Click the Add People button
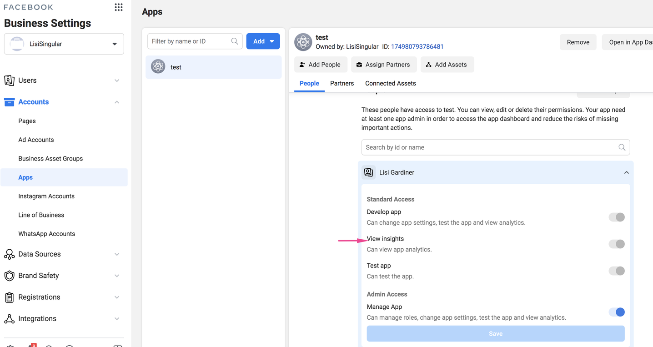The height and width of the screenshot is (347, 653). tap(321, 65)
